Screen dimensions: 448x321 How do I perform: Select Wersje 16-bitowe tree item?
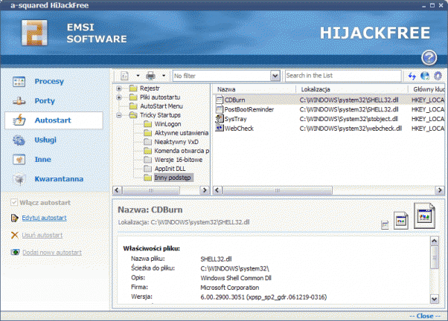pyautogui.click(x=179, y=160)
